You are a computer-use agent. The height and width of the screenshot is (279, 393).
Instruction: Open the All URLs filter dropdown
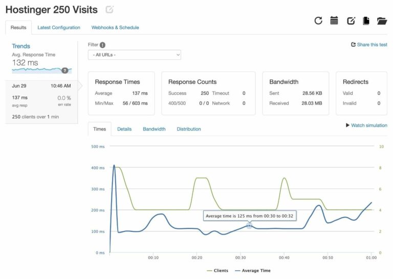coord(135,55)
